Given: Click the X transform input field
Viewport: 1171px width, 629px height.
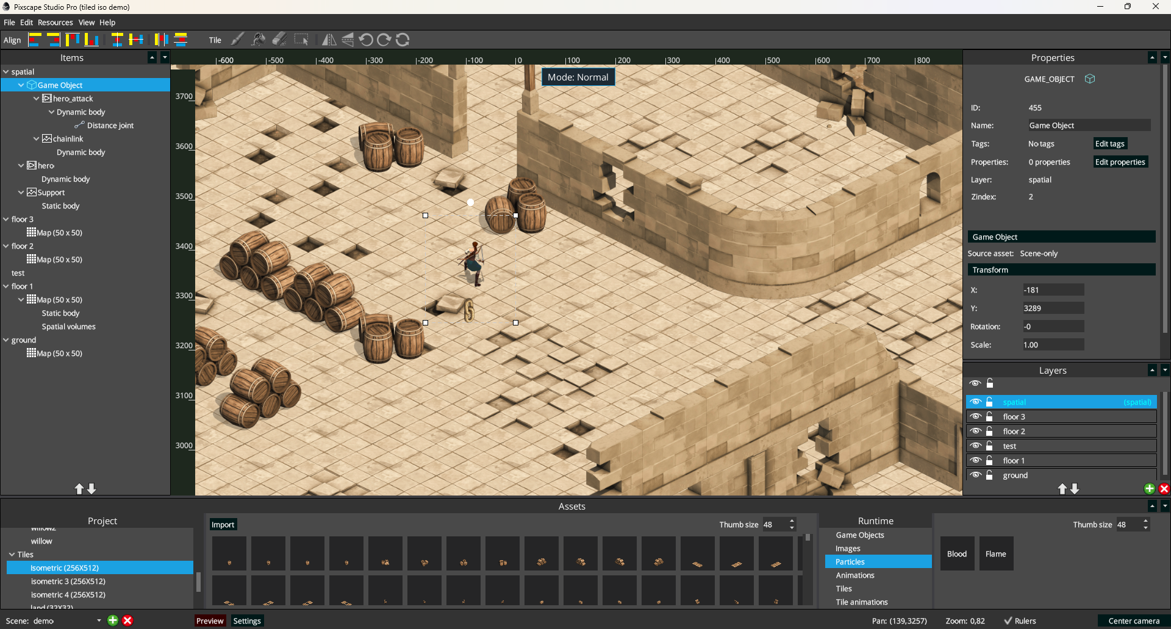Looking at the screenshot, I should (1053, 290).
